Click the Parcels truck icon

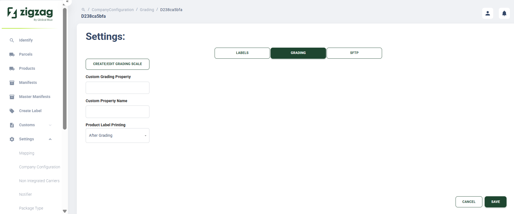12,54
